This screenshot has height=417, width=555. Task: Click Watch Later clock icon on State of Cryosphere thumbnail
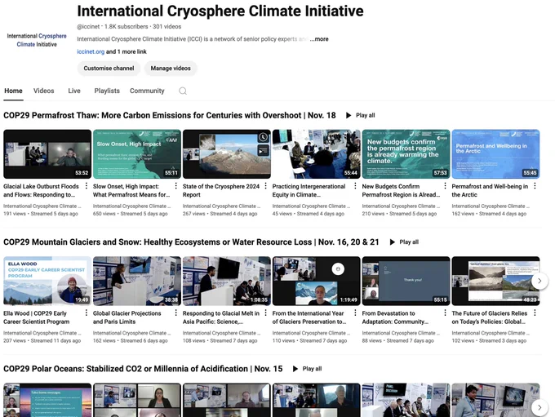263,137
